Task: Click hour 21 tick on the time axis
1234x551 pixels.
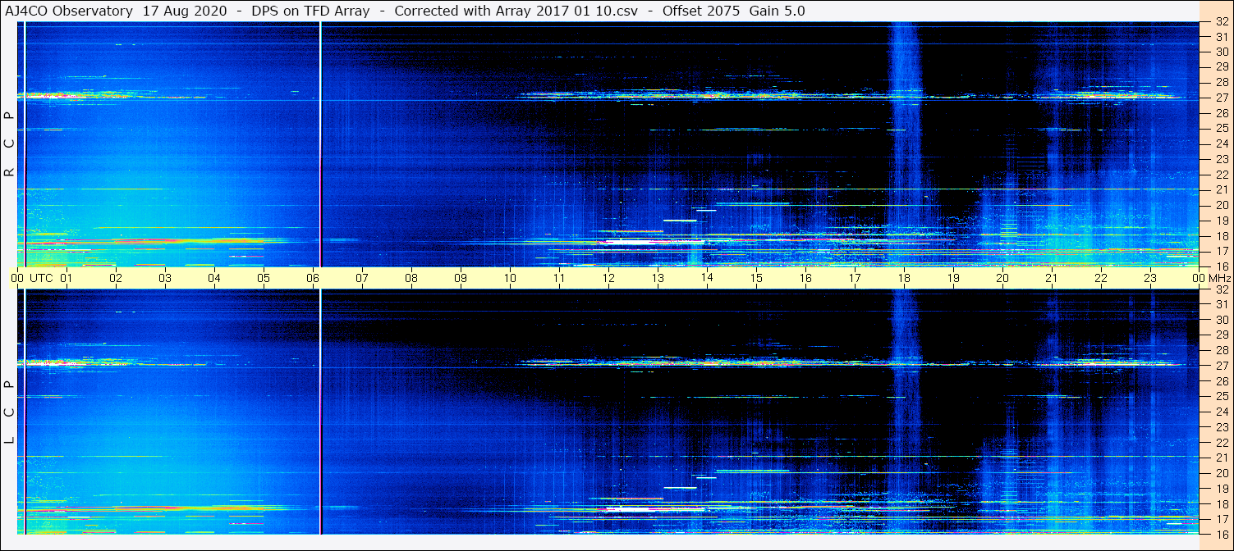Action: point(1052,278)
